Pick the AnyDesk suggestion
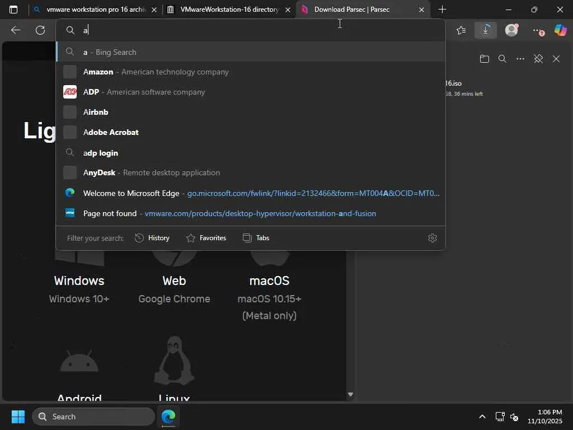 [251, 172]
